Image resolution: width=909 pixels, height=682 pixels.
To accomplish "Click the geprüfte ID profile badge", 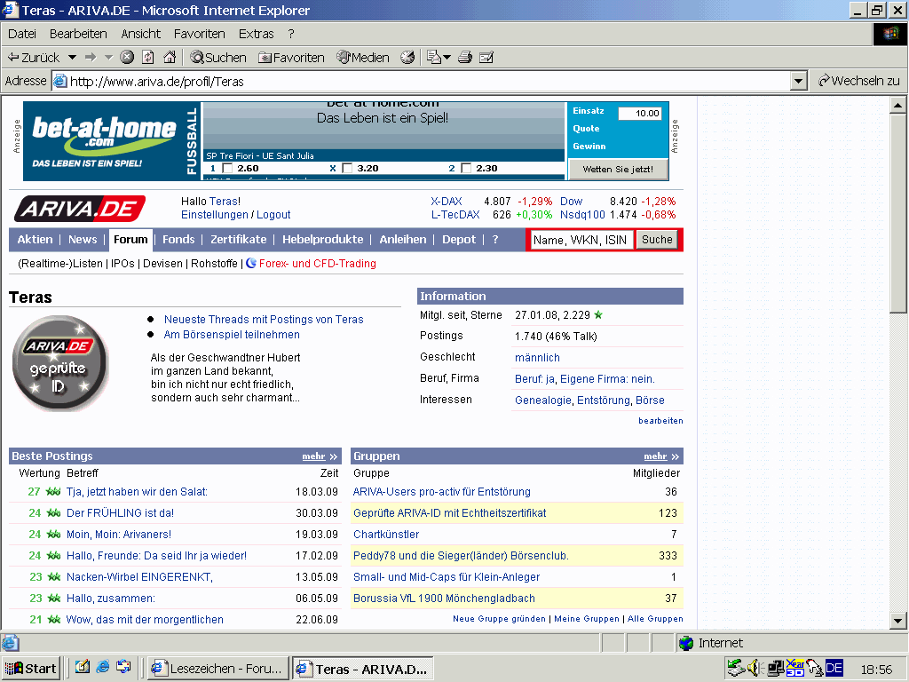I will coord(59,362).
